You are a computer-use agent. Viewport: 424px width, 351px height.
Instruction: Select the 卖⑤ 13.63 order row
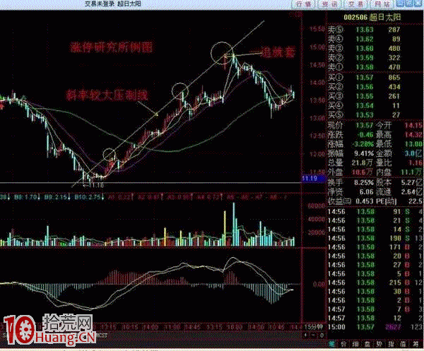(365, 30)
